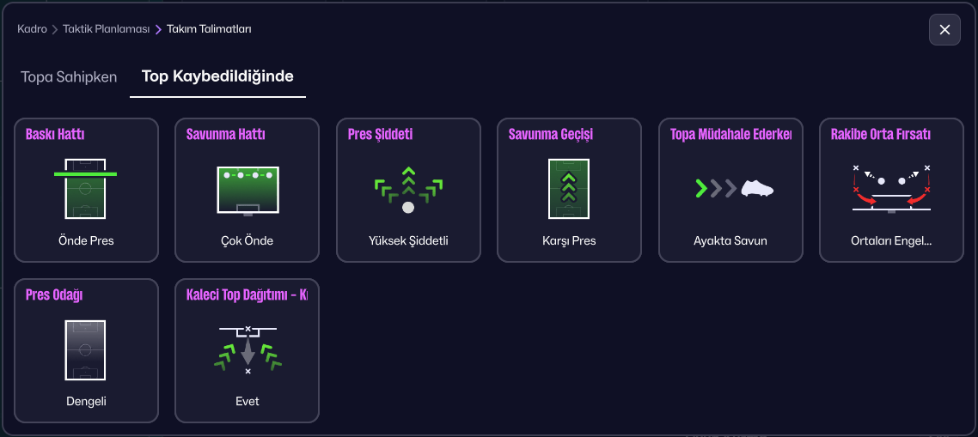Switch to the Topa Sahipken tab

click(69, 77)
